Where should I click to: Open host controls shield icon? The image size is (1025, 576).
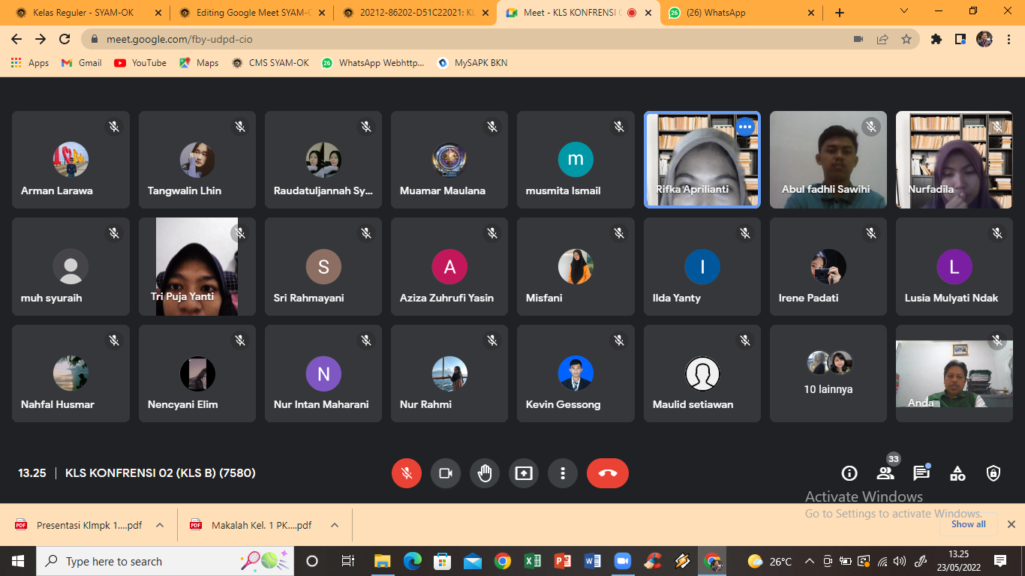[x=993, y=473]
